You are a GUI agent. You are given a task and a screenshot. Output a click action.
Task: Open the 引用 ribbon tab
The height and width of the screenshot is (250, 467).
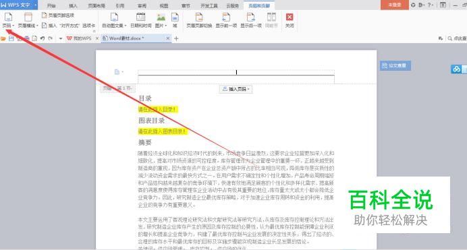pos(120,5)
